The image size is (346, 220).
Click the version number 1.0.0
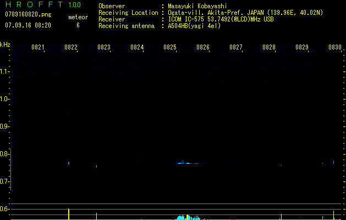(x=75, y=4)
